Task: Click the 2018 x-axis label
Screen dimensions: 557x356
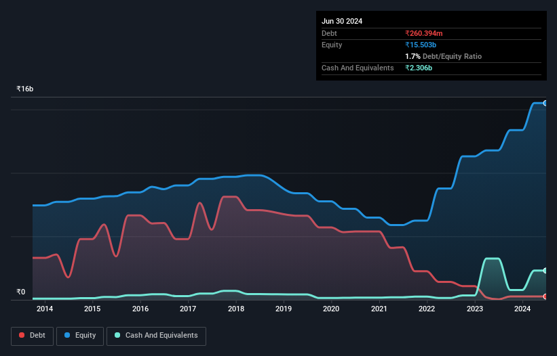Action: pos(236,309)
